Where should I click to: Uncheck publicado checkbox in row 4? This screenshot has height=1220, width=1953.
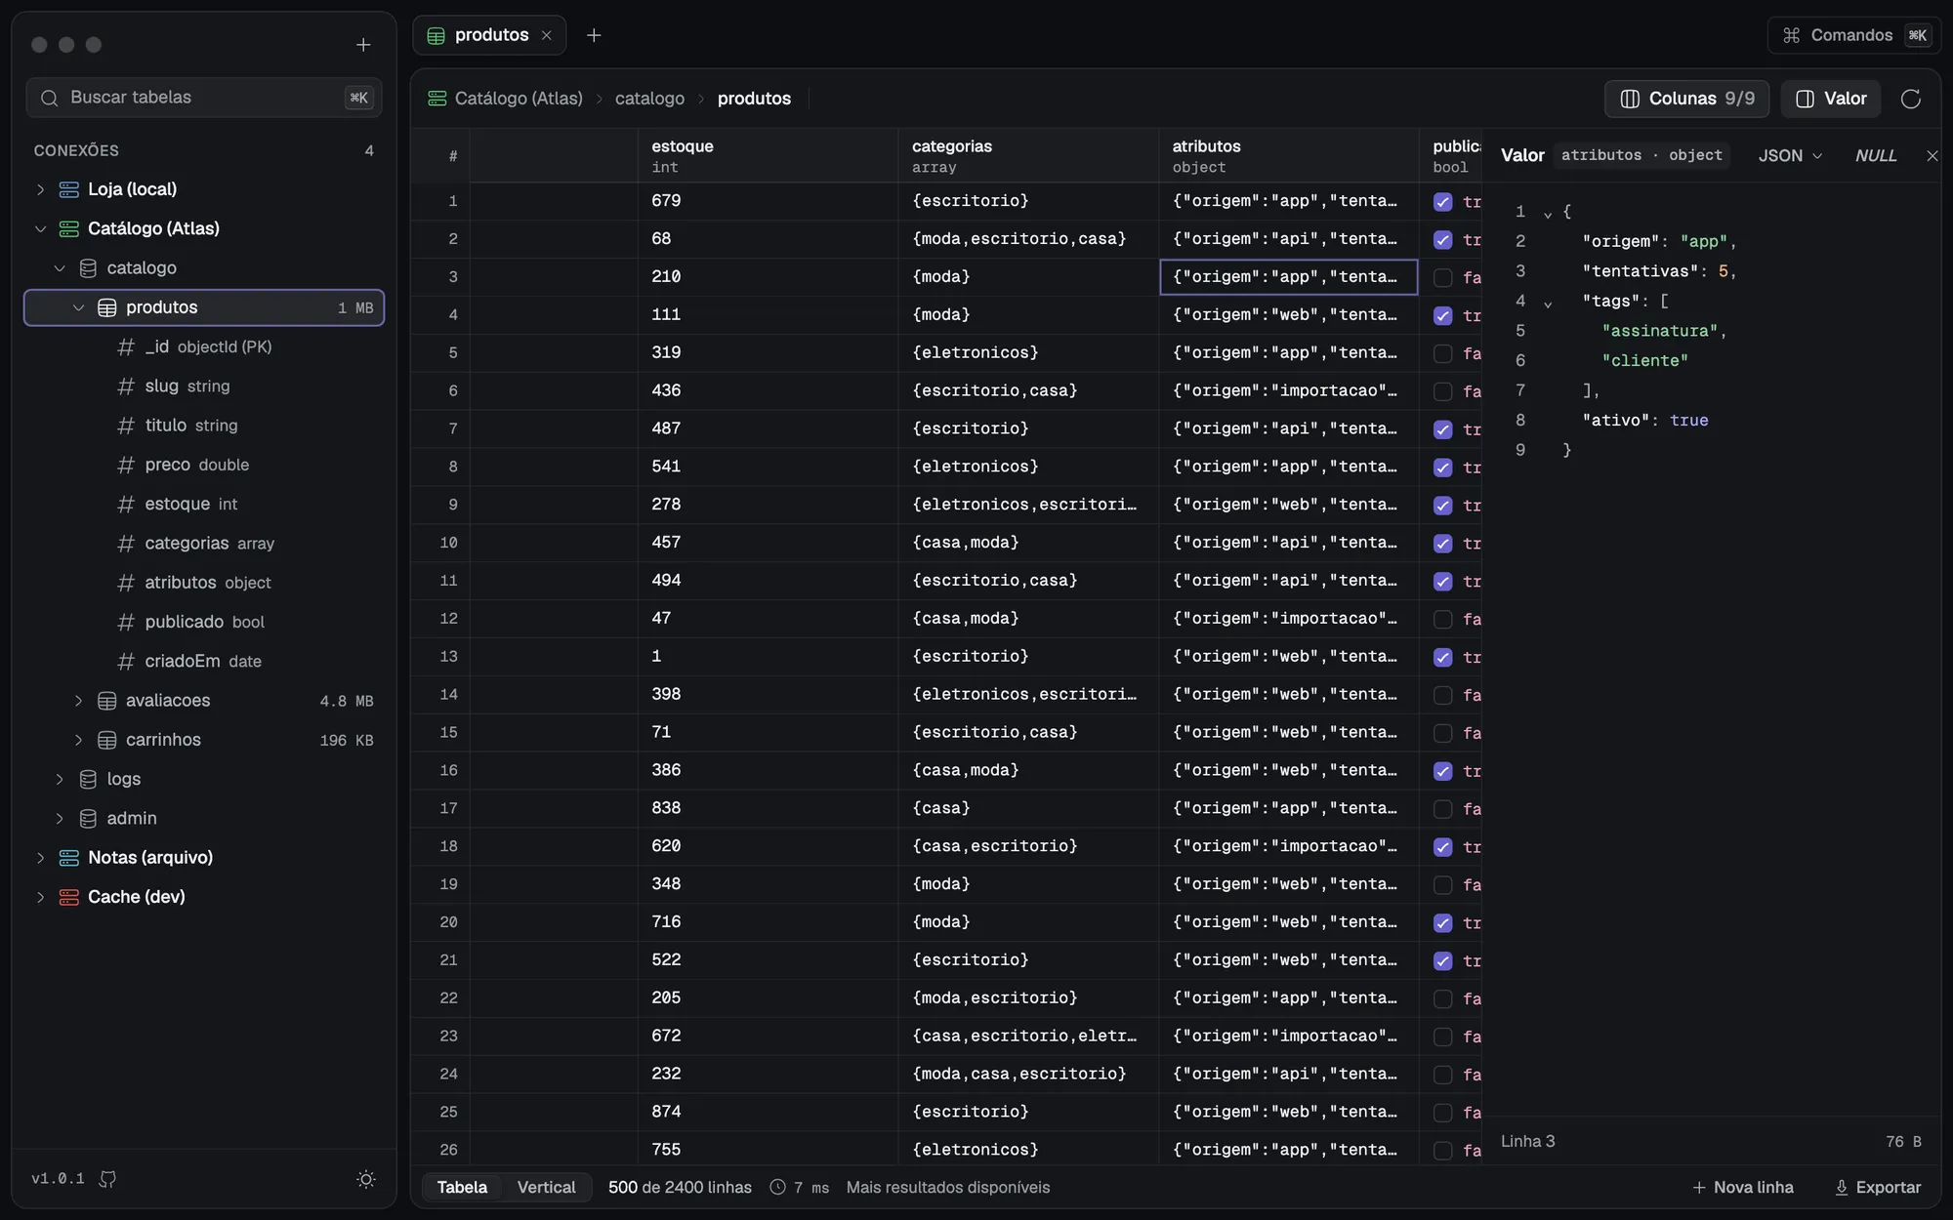(1442, 316)
